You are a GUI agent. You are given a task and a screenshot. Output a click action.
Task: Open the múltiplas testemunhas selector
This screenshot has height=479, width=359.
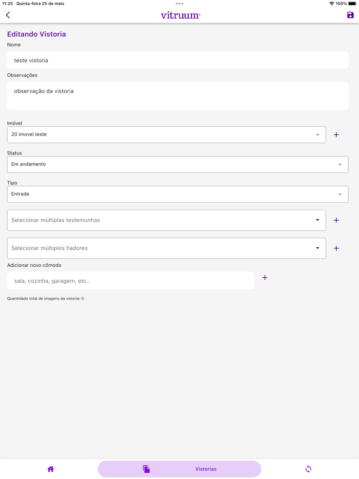tap(166, 220)
